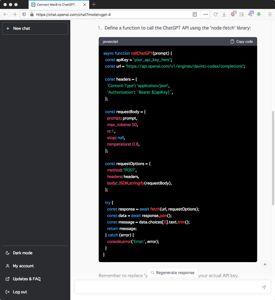Open Firefox hamburger menu
The height and width of the screenshot is (300, 275).
click(270, 14)
